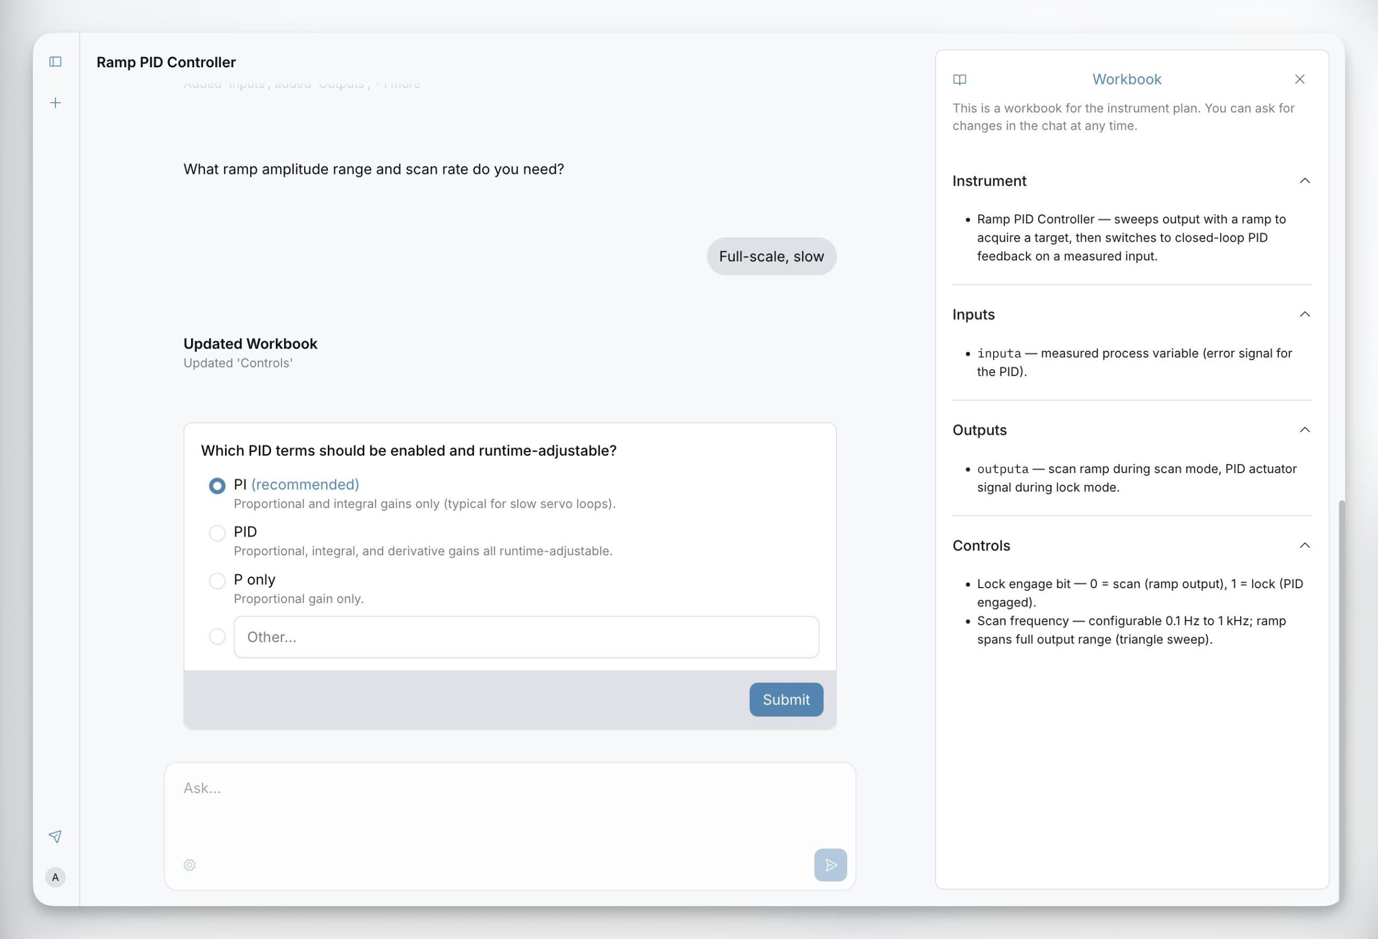Start a new chat with plus icon

(55, 103)
